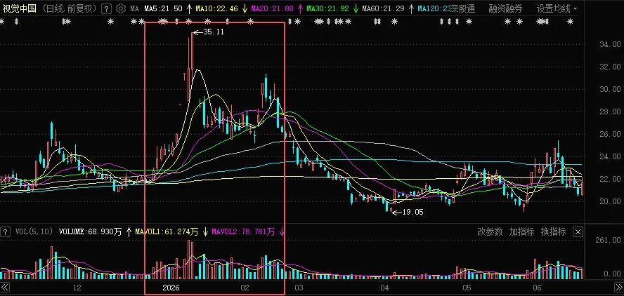624x296 pixels.
Task: Click the 20.00 price axis label
Action: pyautogui.click(x=610, y=201)
